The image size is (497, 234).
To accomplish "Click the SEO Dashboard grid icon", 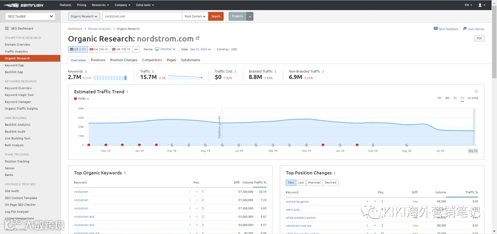I will point(7,29).
